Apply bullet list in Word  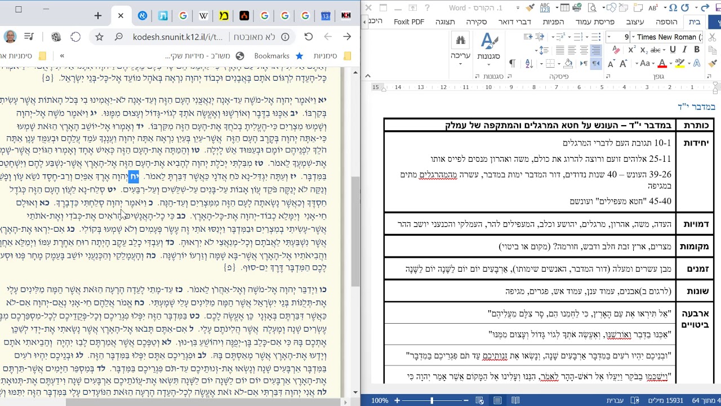[x=596, y=37]
